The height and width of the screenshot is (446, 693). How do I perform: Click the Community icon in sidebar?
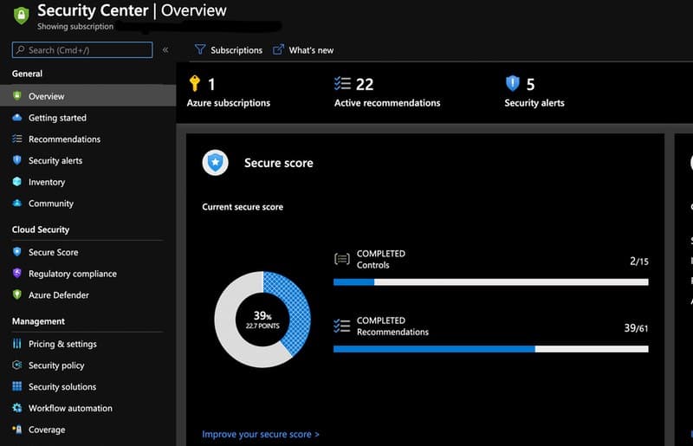click(17, 204)
